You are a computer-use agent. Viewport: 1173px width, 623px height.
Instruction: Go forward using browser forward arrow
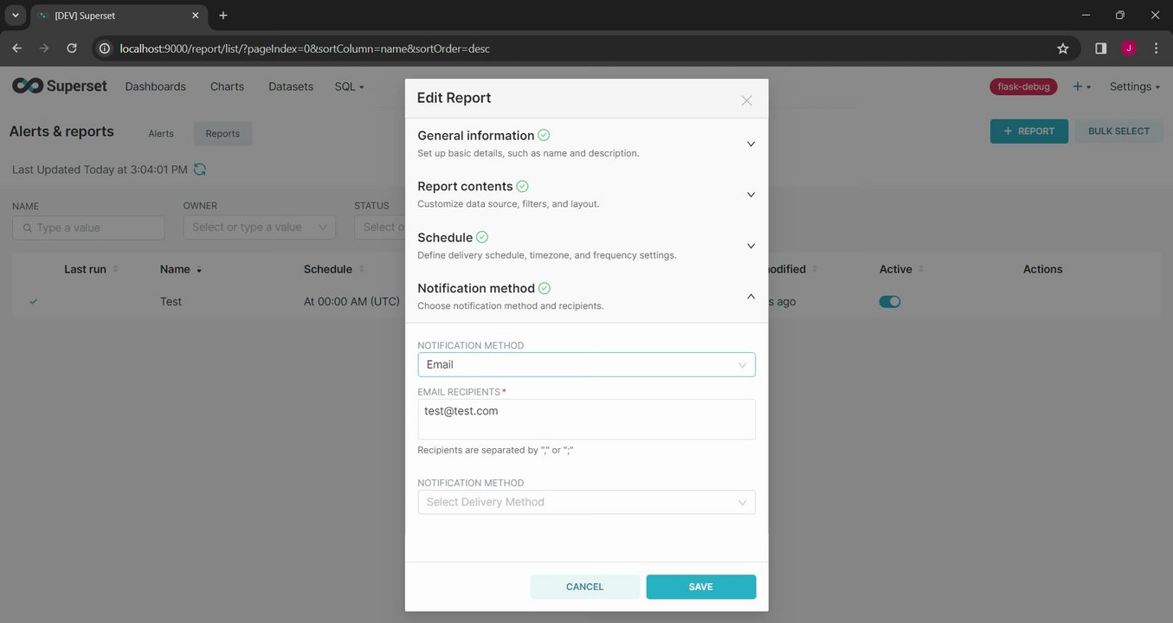[44, 48]
